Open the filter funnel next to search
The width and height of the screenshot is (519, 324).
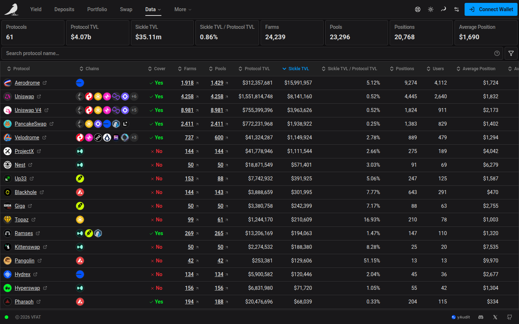[x=511, y=53]
